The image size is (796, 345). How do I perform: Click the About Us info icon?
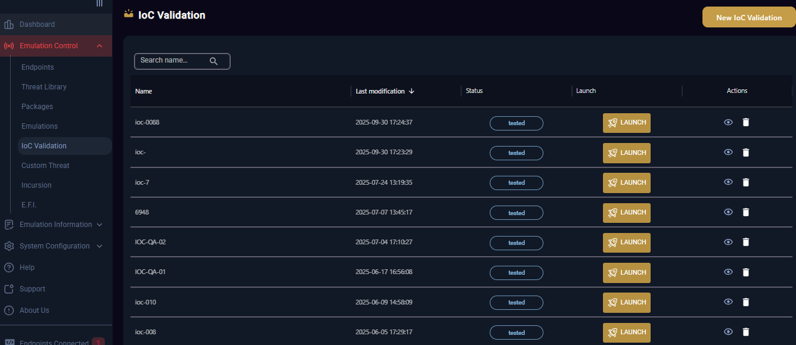click(x=9, y=310)
